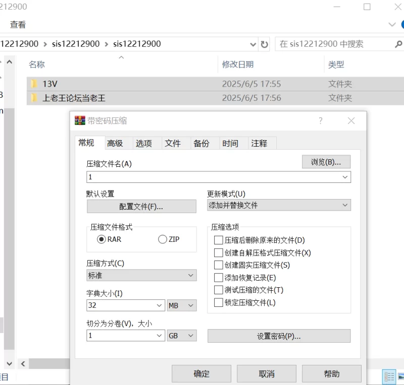Click the 上老王论坛当老王 folder icon
This screenshot has height=385, width=404.
(34, 98)
